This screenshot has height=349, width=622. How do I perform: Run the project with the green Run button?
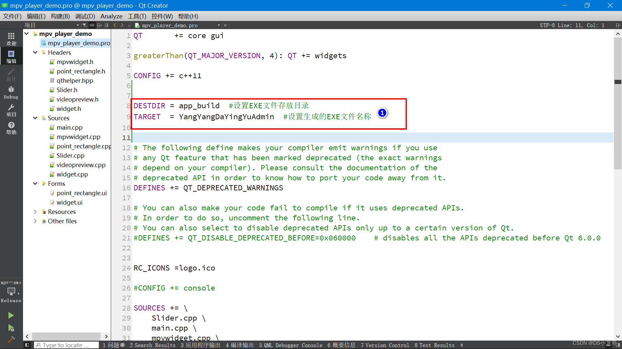[11, 315]
